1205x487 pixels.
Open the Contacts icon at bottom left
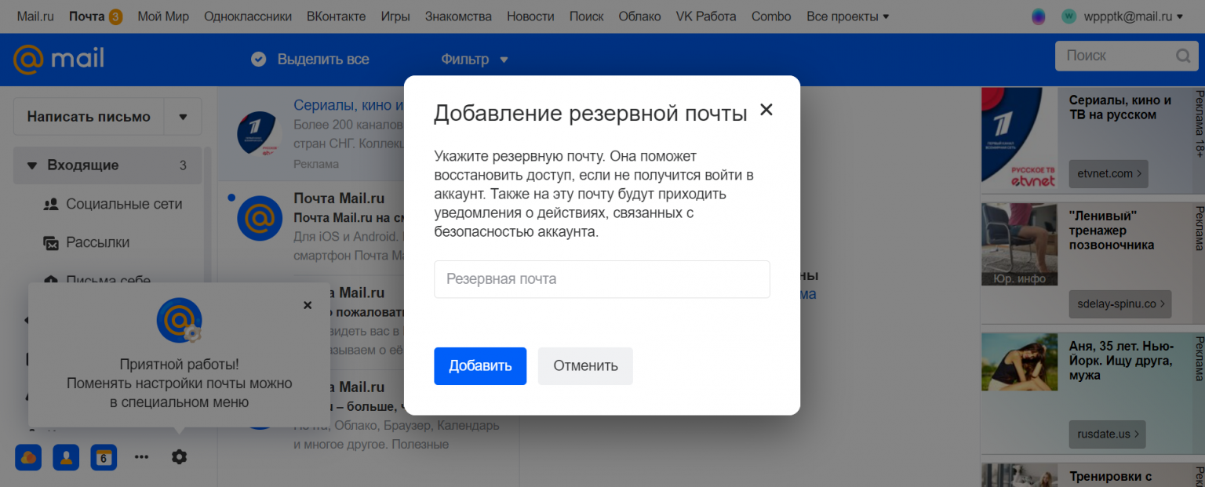(66, 456)
